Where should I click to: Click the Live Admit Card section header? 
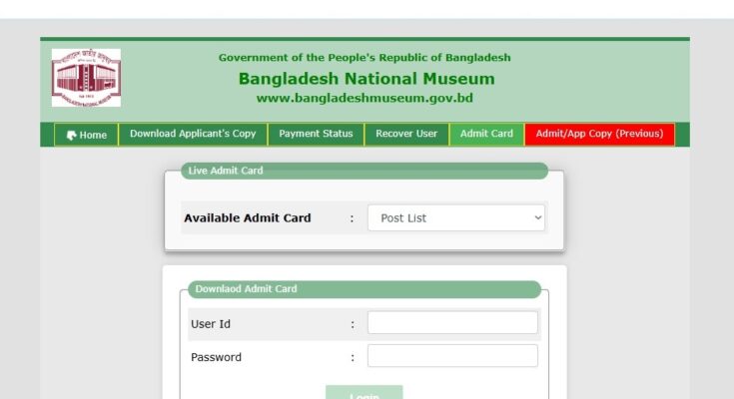coord(226,171)
